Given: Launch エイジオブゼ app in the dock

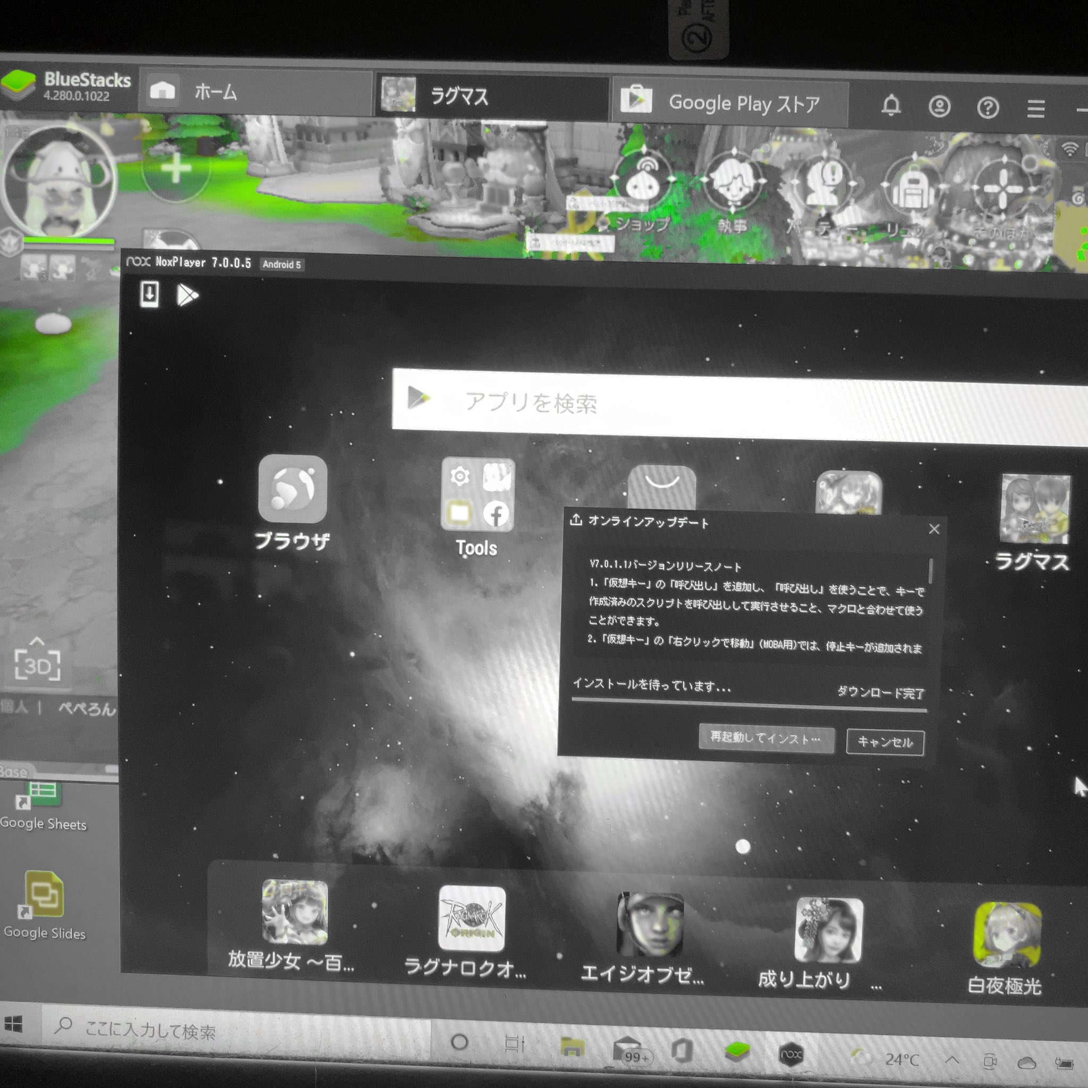Looking at the screenshot, I should click(x=650, y=925).
